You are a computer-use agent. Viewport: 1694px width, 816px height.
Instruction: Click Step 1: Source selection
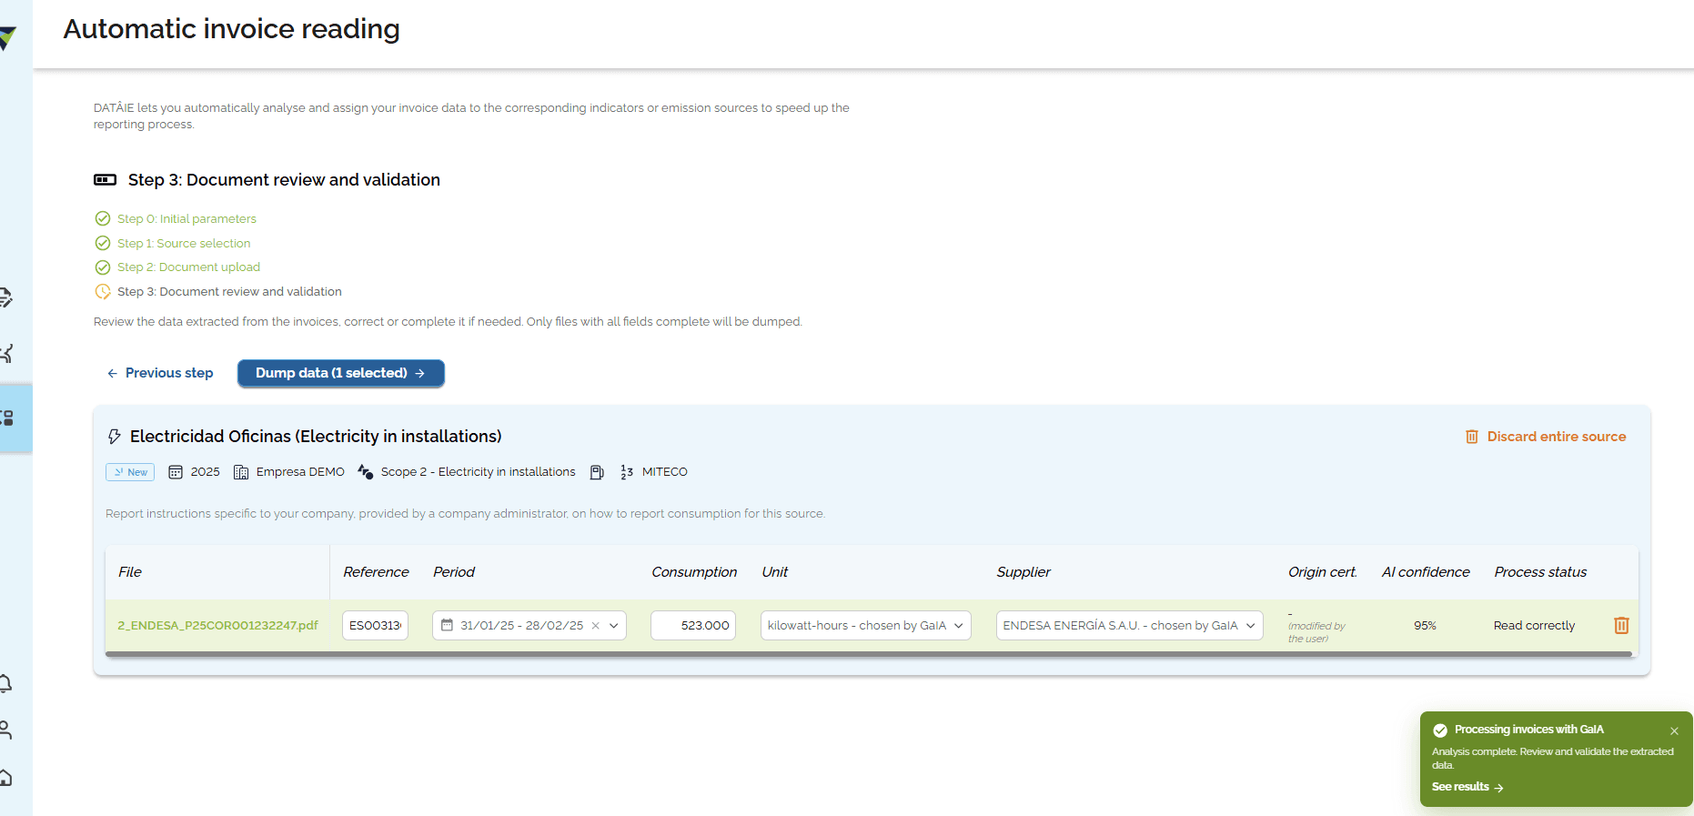click(x=184, y=244)
